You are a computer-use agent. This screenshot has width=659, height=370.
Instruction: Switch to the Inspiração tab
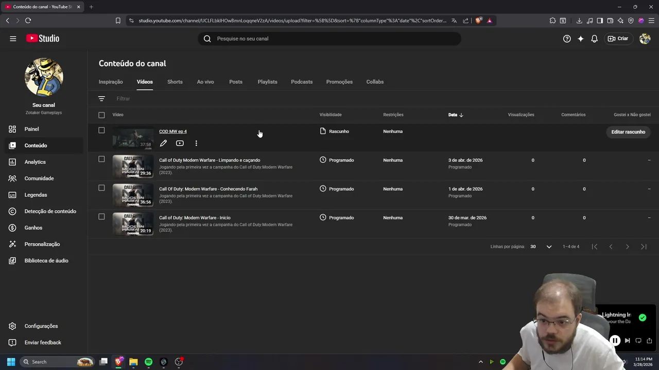click(111, 82)
